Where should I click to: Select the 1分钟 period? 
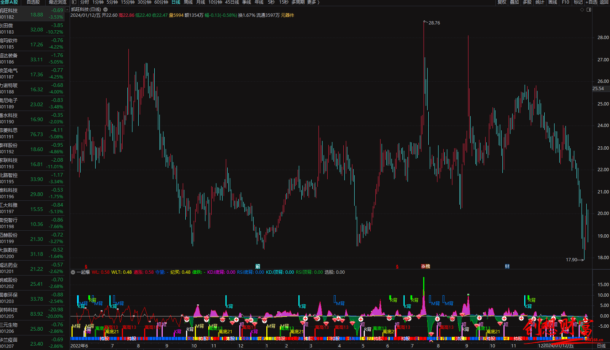click(98, 2)
